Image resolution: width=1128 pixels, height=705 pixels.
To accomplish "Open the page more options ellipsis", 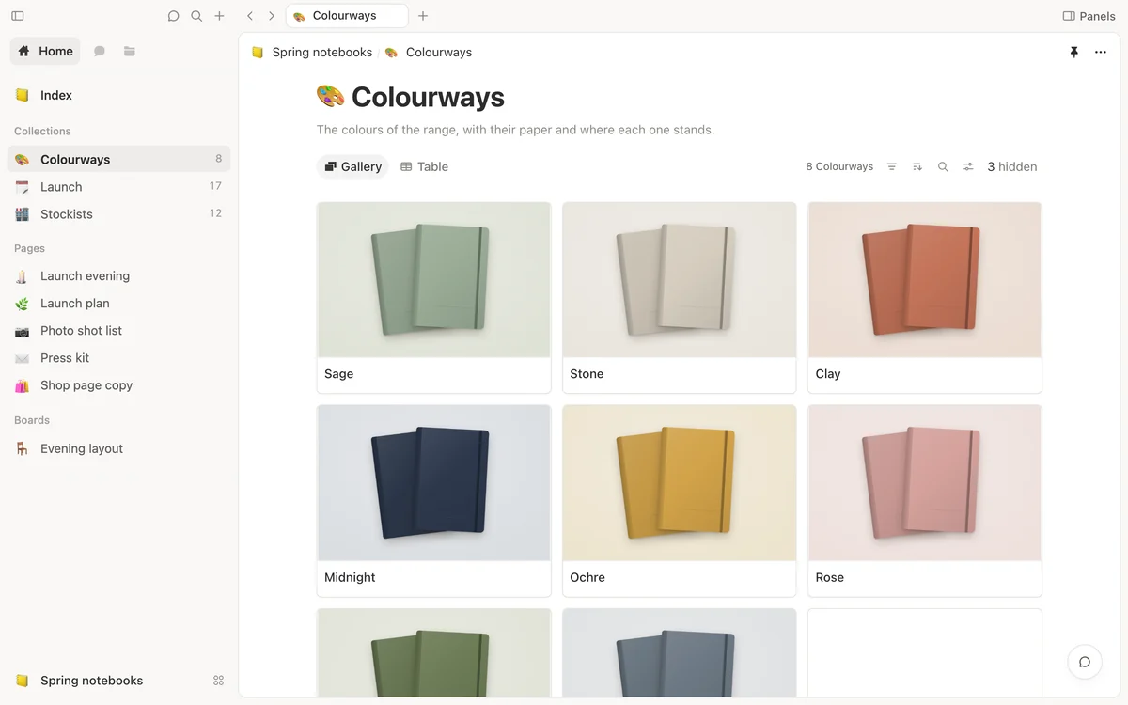I will 1101,53.
